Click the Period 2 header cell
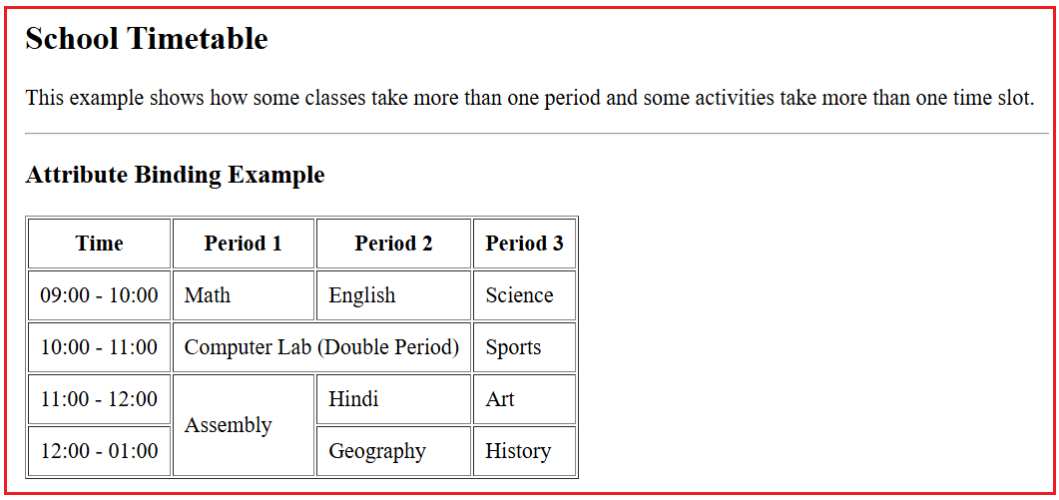Viewport: 1059px width, 500px height. pos(393,244)
